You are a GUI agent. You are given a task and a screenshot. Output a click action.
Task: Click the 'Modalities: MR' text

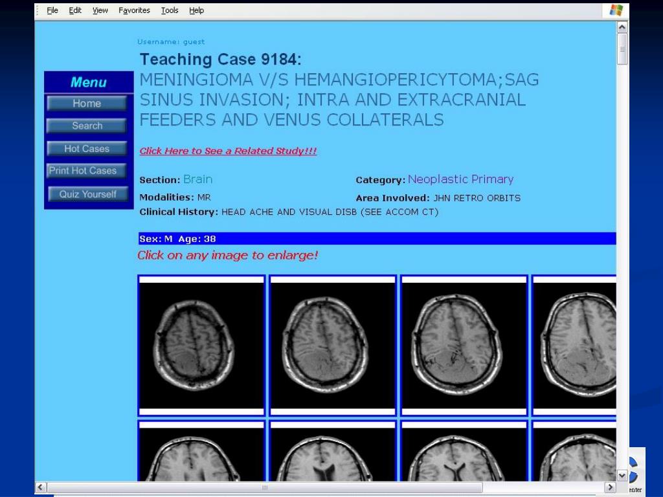(175, 197)
